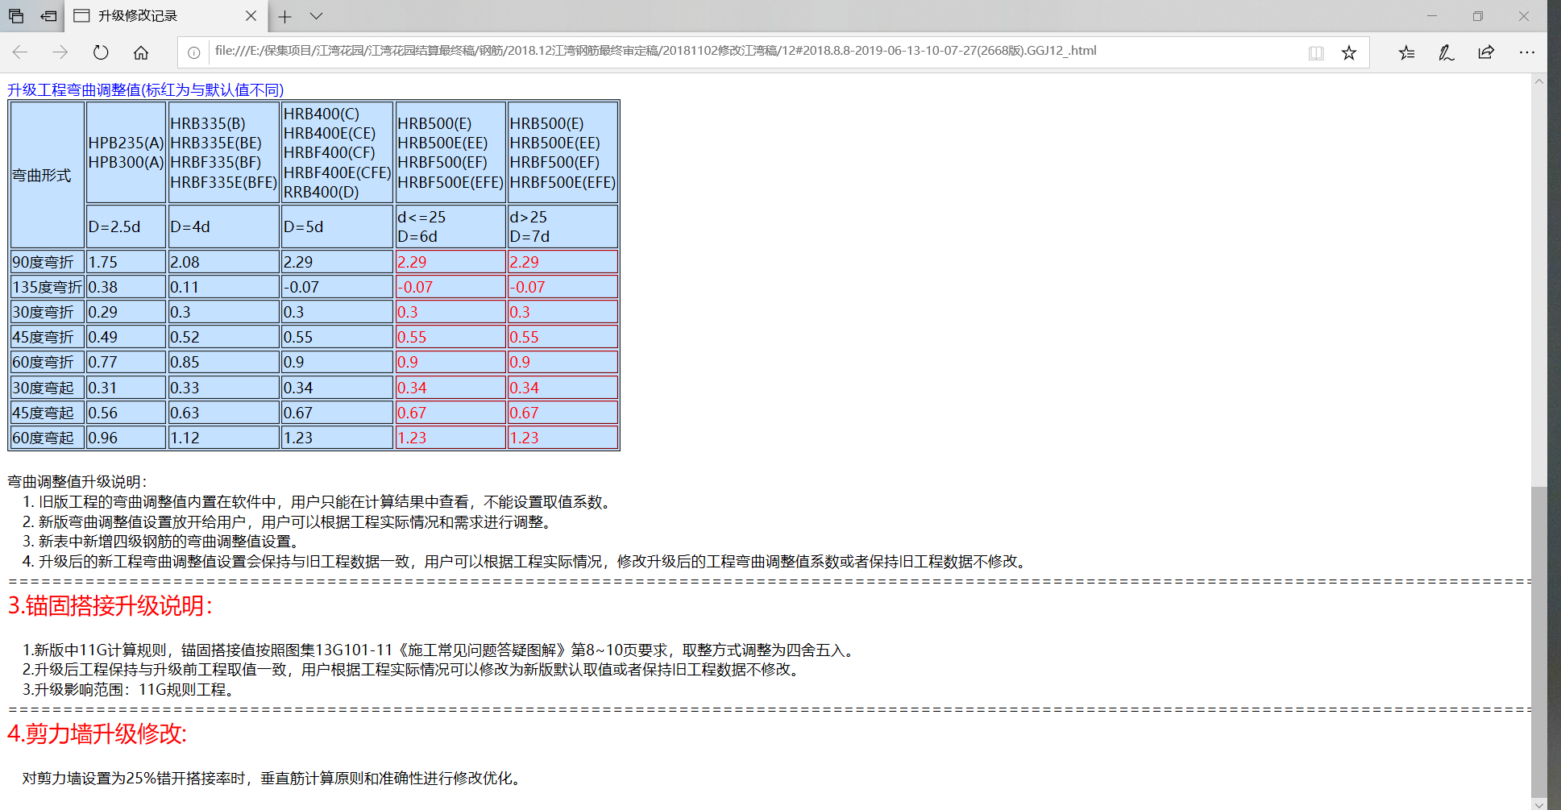Open a new tab with plus button

pyautogui.click(x=284, y=16)
